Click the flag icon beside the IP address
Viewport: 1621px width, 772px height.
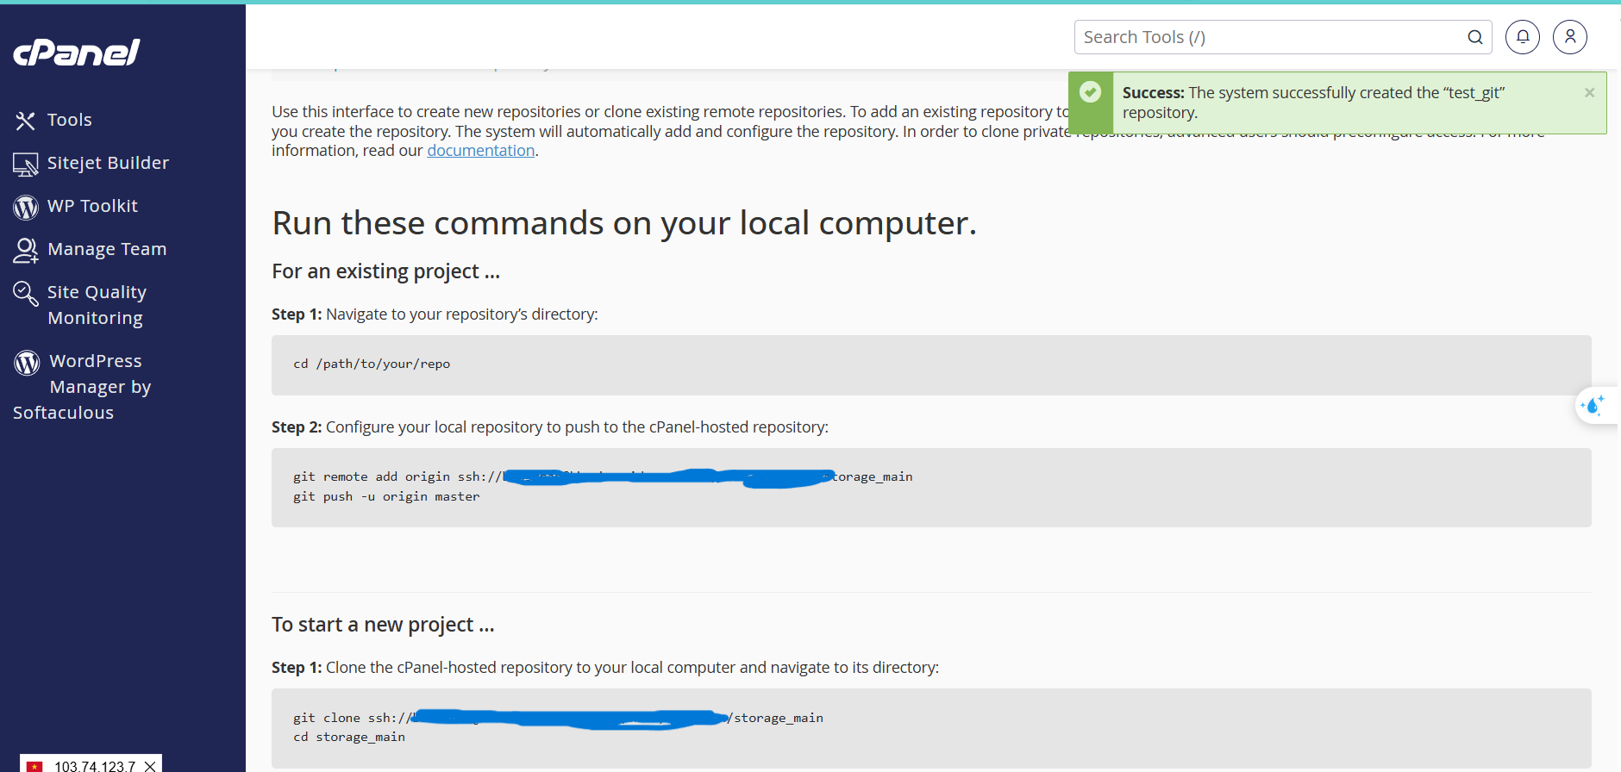tap(34, 766)
